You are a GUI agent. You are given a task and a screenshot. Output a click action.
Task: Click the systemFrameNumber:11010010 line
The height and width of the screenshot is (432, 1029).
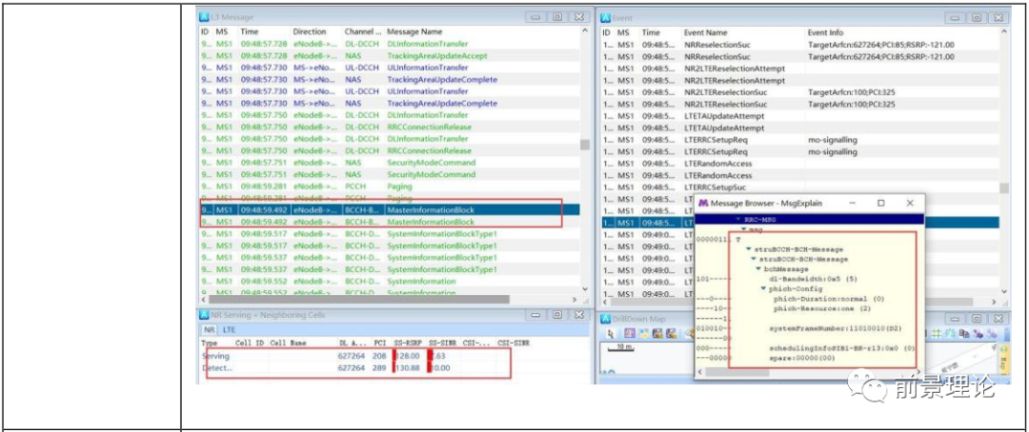[x=834, y=326]
